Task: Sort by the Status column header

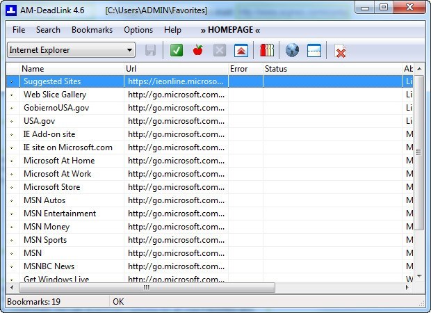Action: coord(332,68)
